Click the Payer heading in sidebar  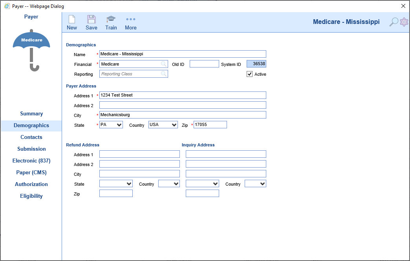click(x=31, y=17)
